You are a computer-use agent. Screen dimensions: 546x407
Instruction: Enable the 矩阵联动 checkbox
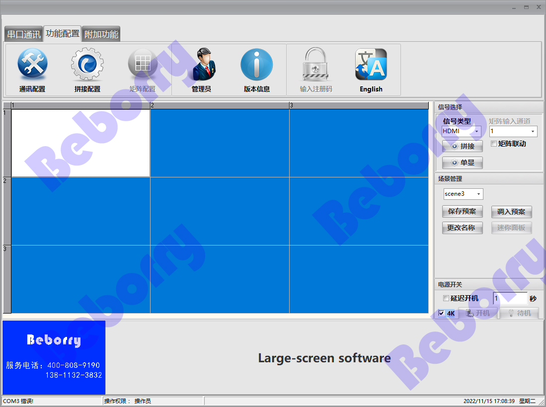click(493, 144)
